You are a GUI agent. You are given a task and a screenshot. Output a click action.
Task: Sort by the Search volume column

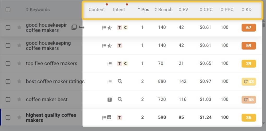click(163, 10)
